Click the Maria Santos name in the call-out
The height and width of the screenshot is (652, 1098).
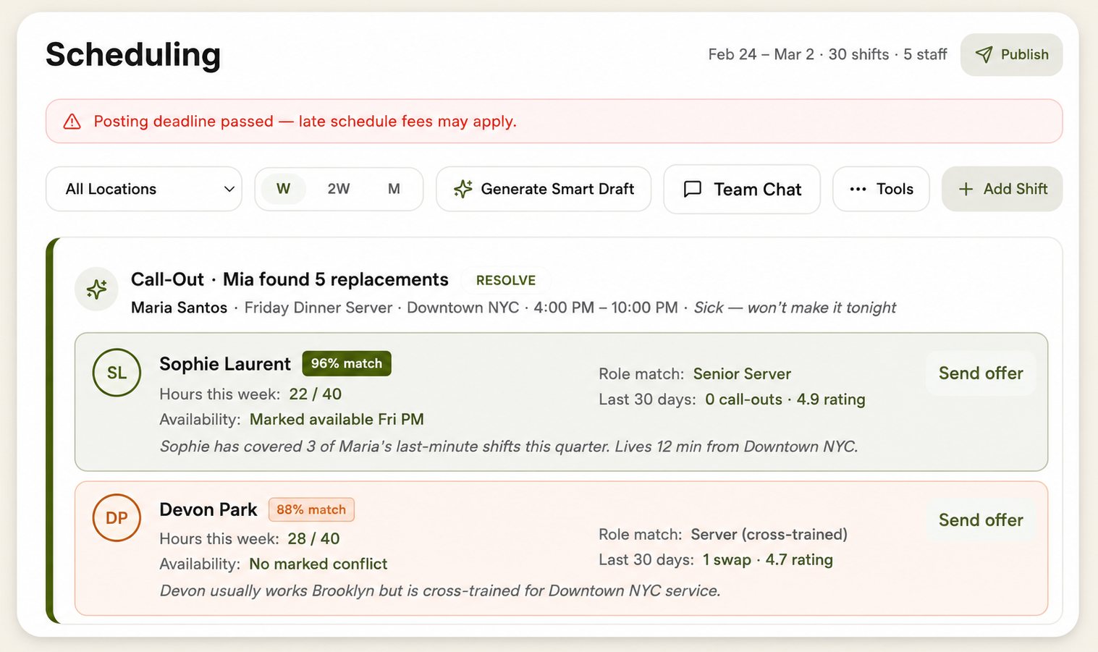point(179,308)
